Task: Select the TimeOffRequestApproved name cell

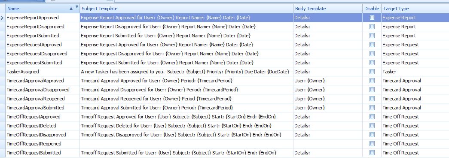Action: point(43,117)
